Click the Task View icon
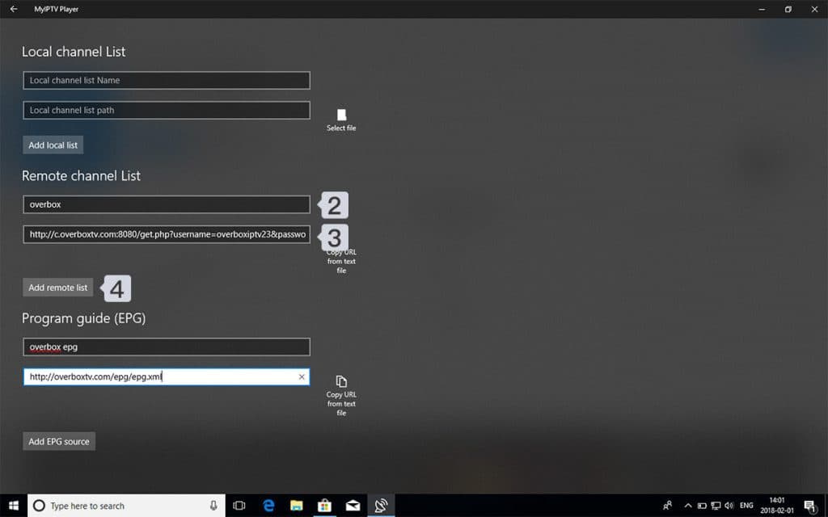 click(x=239, y=506)
